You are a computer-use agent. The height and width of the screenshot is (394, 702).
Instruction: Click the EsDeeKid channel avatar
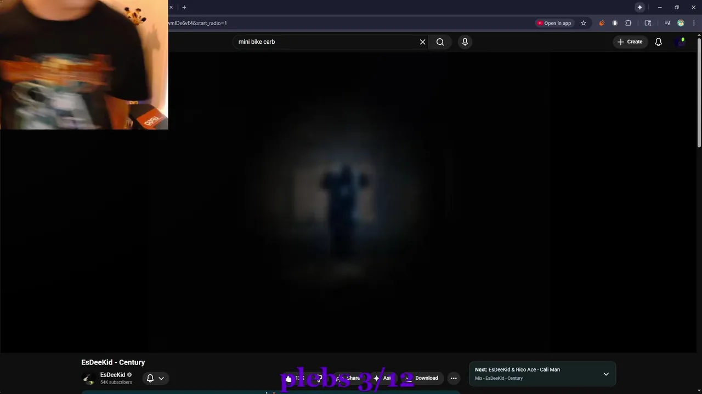tap(88, 378)
